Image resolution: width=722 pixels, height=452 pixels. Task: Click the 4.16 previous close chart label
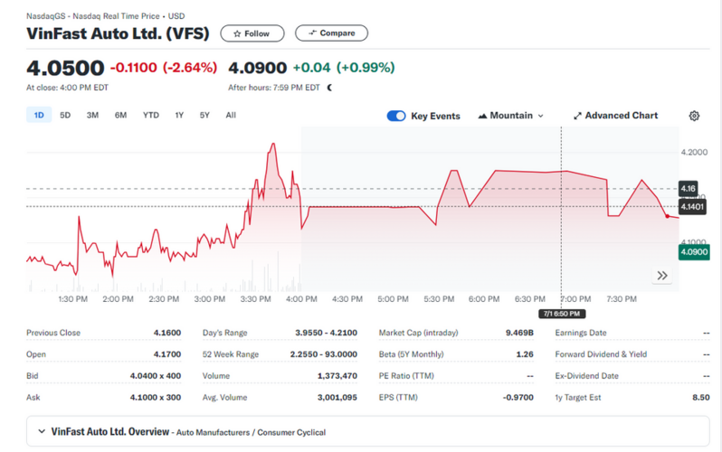tap(688, 188)
